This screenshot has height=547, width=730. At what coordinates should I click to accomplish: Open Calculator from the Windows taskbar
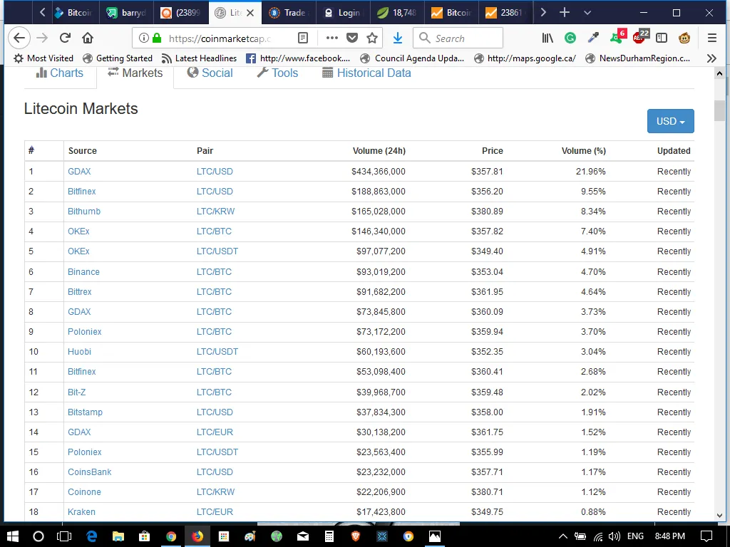(x=329, y=536)
